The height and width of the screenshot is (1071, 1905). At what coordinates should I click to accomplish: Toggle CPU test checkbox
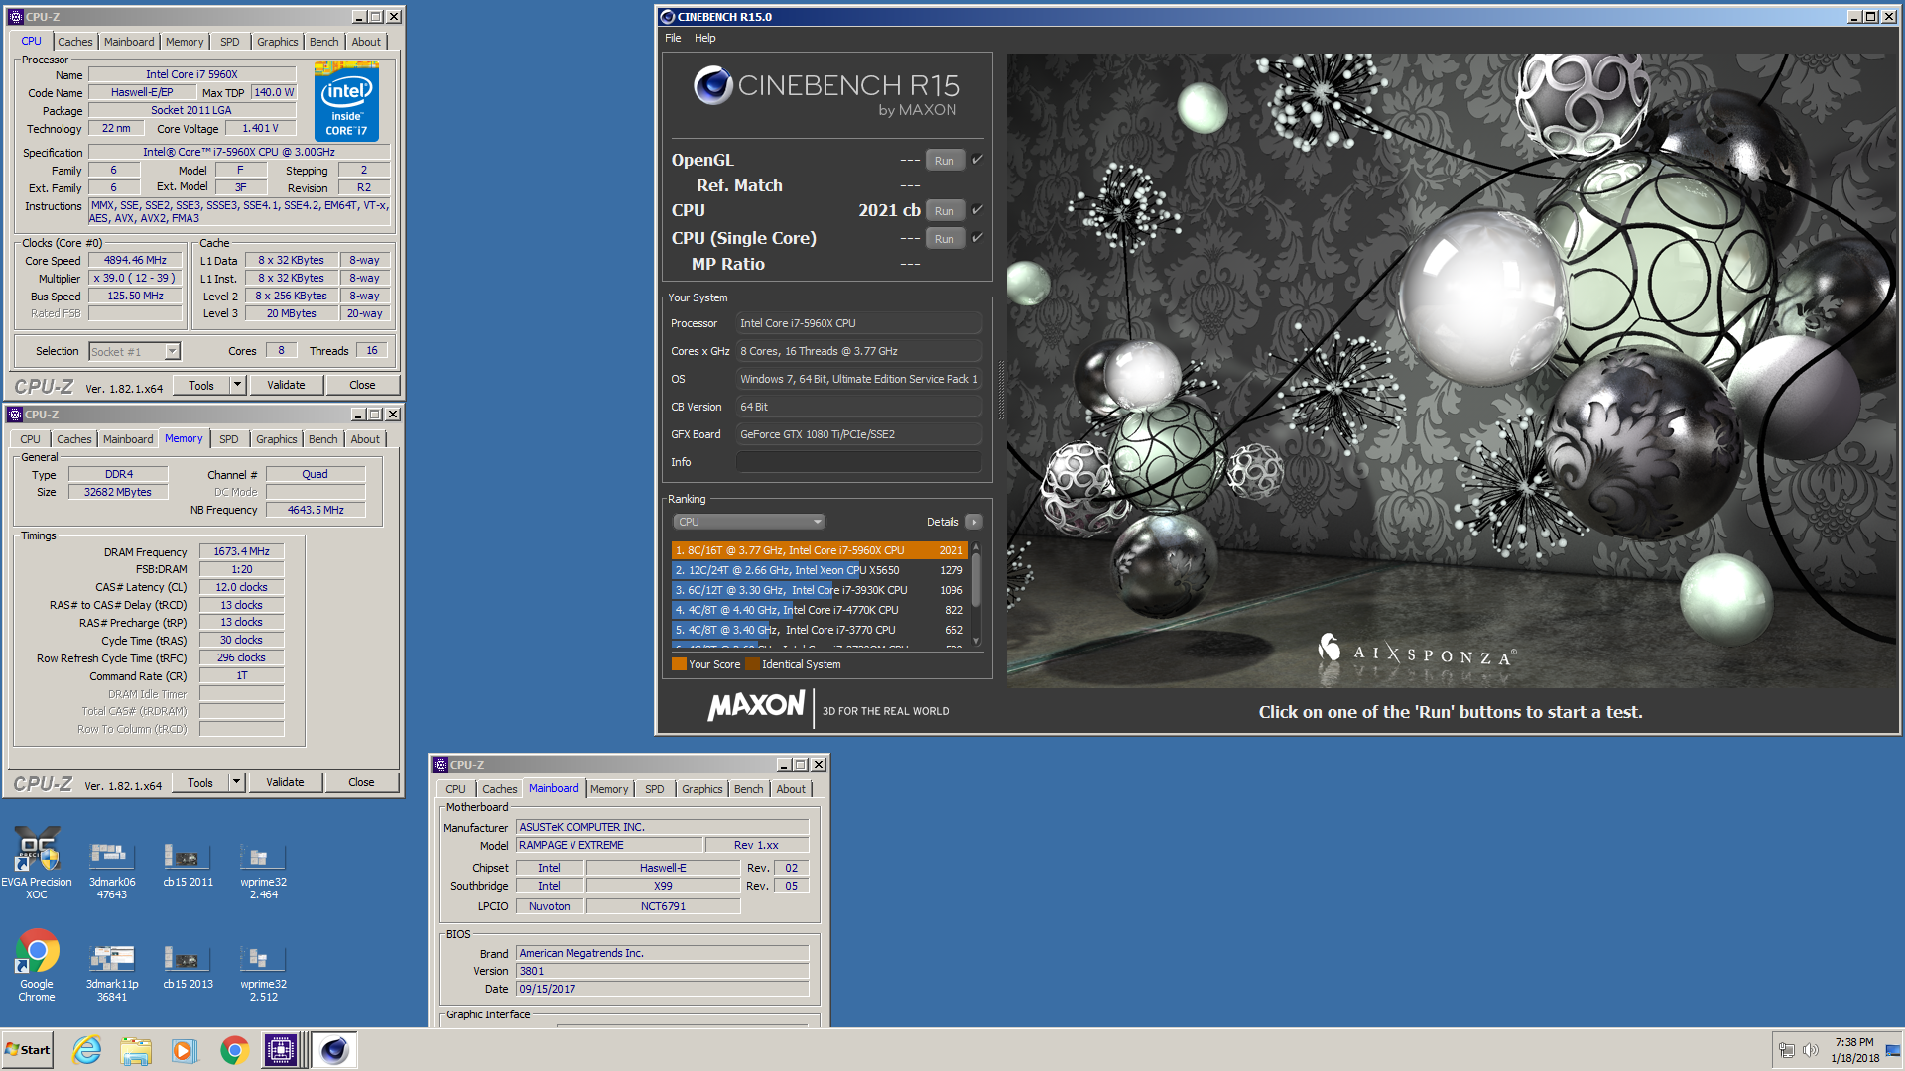tap(977, 209)
